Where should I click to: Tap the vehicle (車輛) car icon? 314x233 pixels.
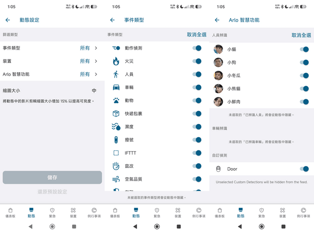point(116,87)
